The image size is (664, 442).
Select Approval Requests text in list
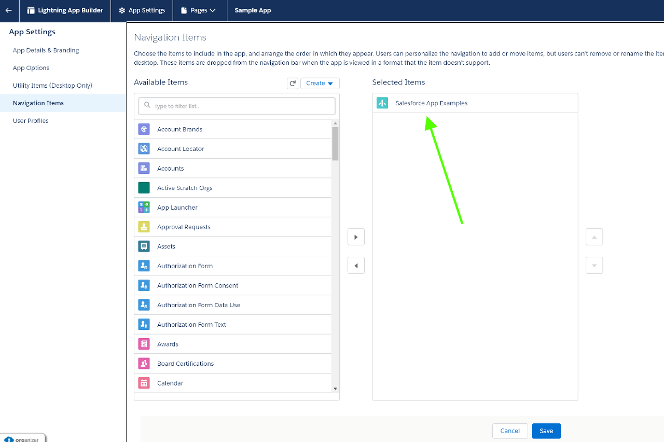pos(184,227)
